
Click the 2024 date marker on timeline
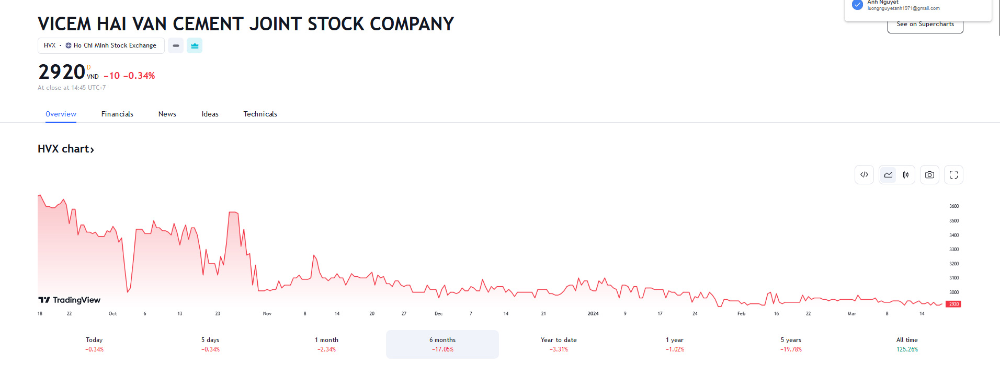point(593,314)
